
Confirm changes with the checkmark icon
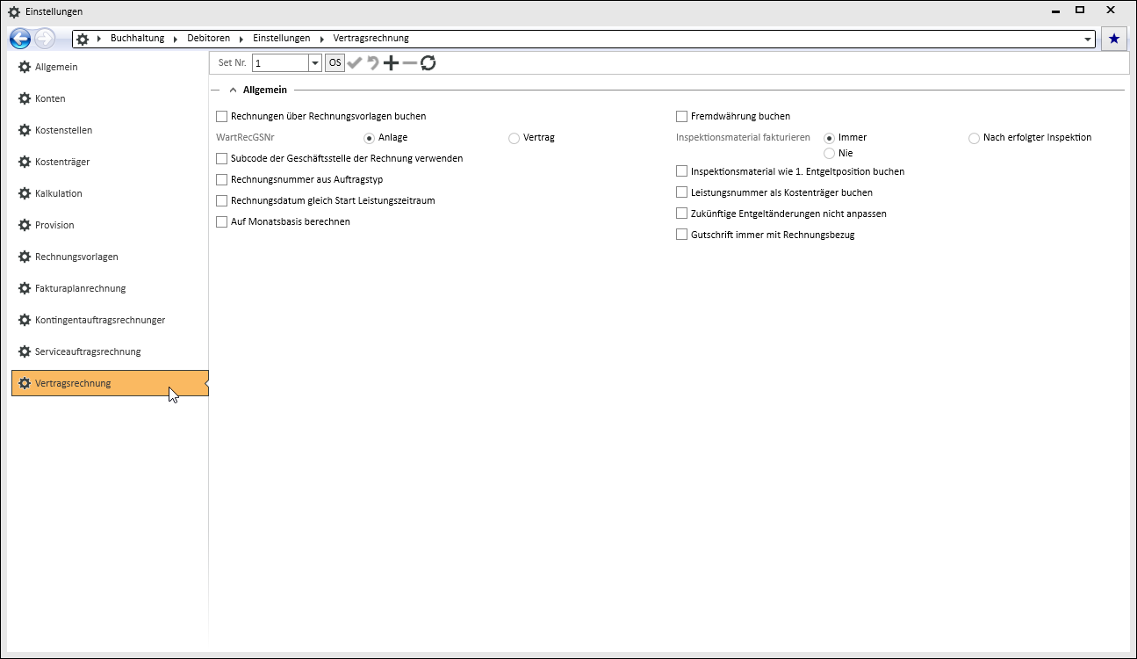coord(355,62)
